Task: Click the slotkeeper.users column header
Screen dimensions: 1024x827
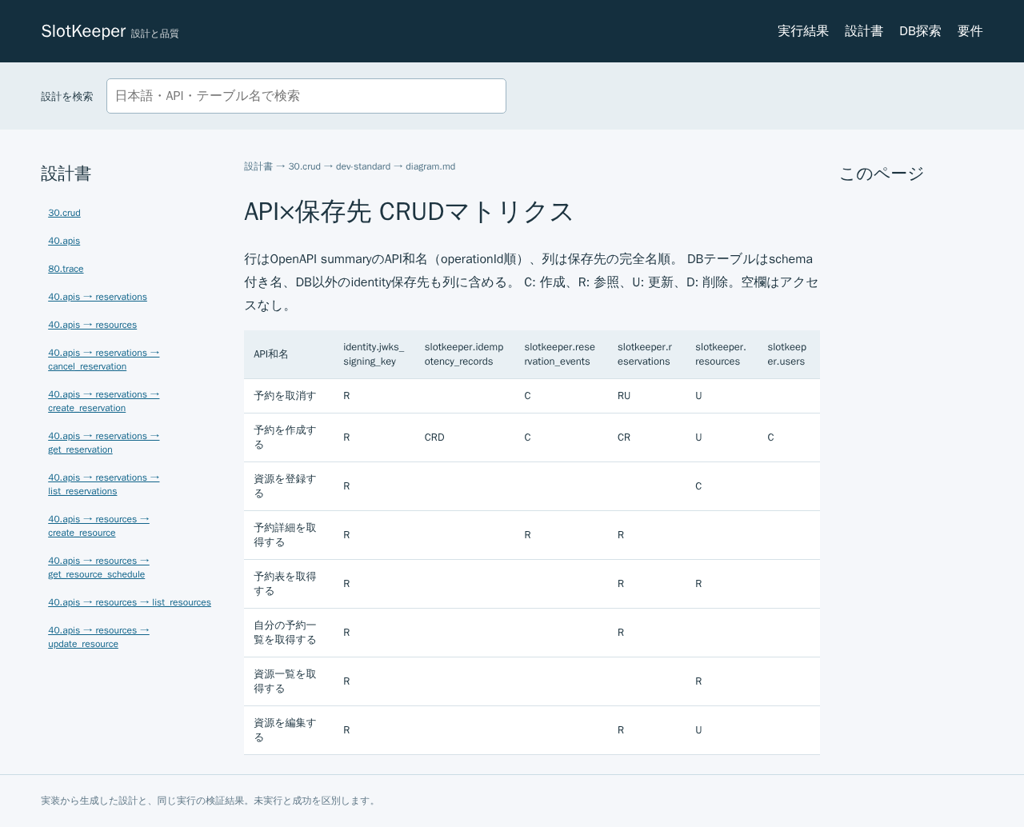Action: (x=787, y=354)
